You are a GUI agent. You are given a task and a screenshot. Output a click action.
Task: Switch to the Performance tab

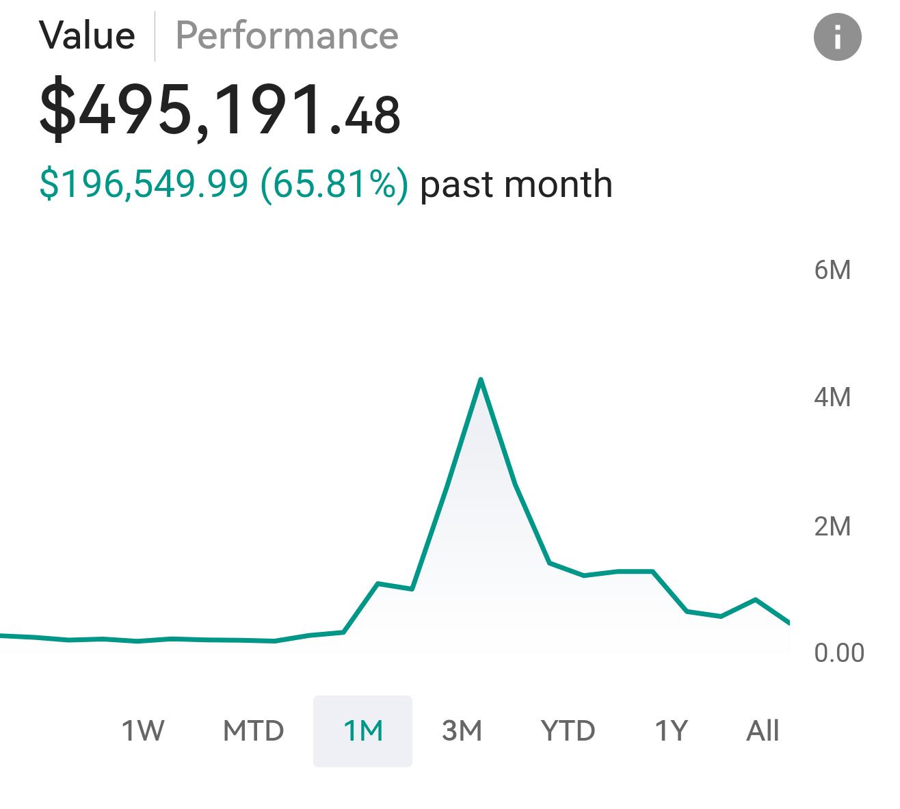click(287, 36)
